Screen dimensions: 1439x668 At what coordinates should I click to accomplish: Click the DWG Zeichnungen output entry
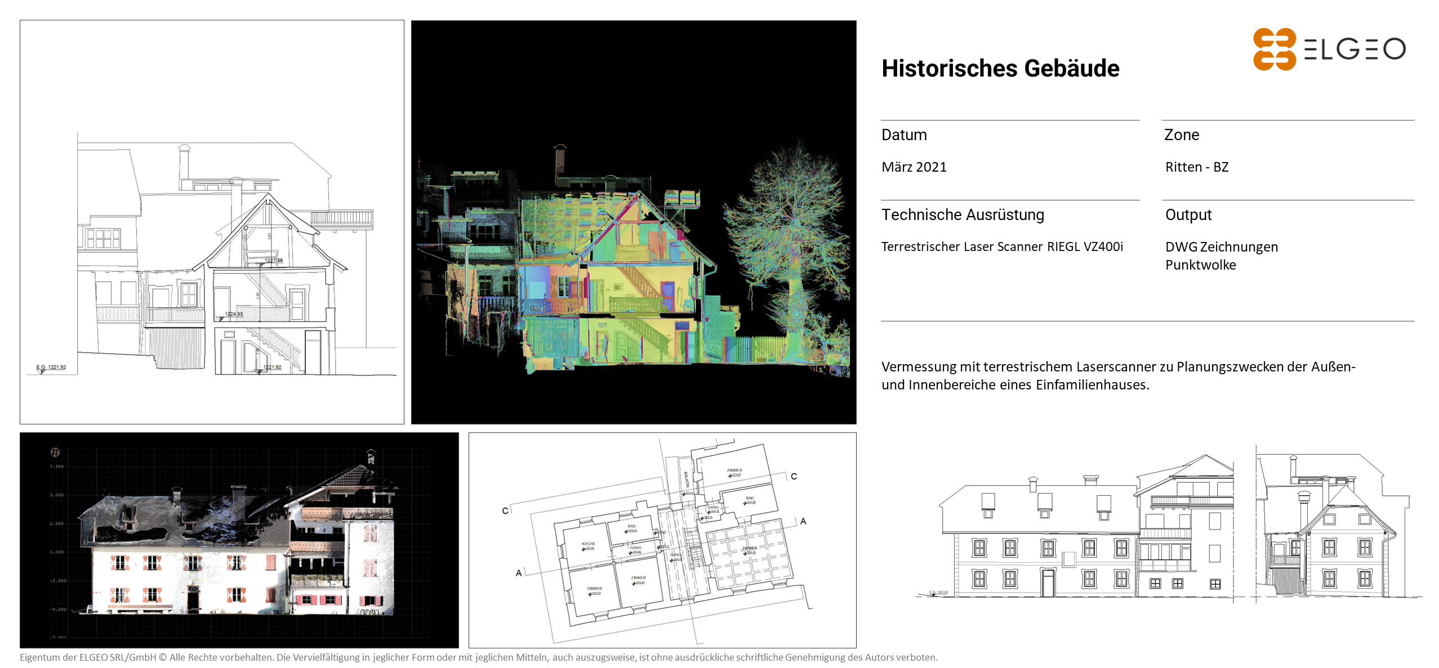pyautogui.click(x=1221, y=247)
